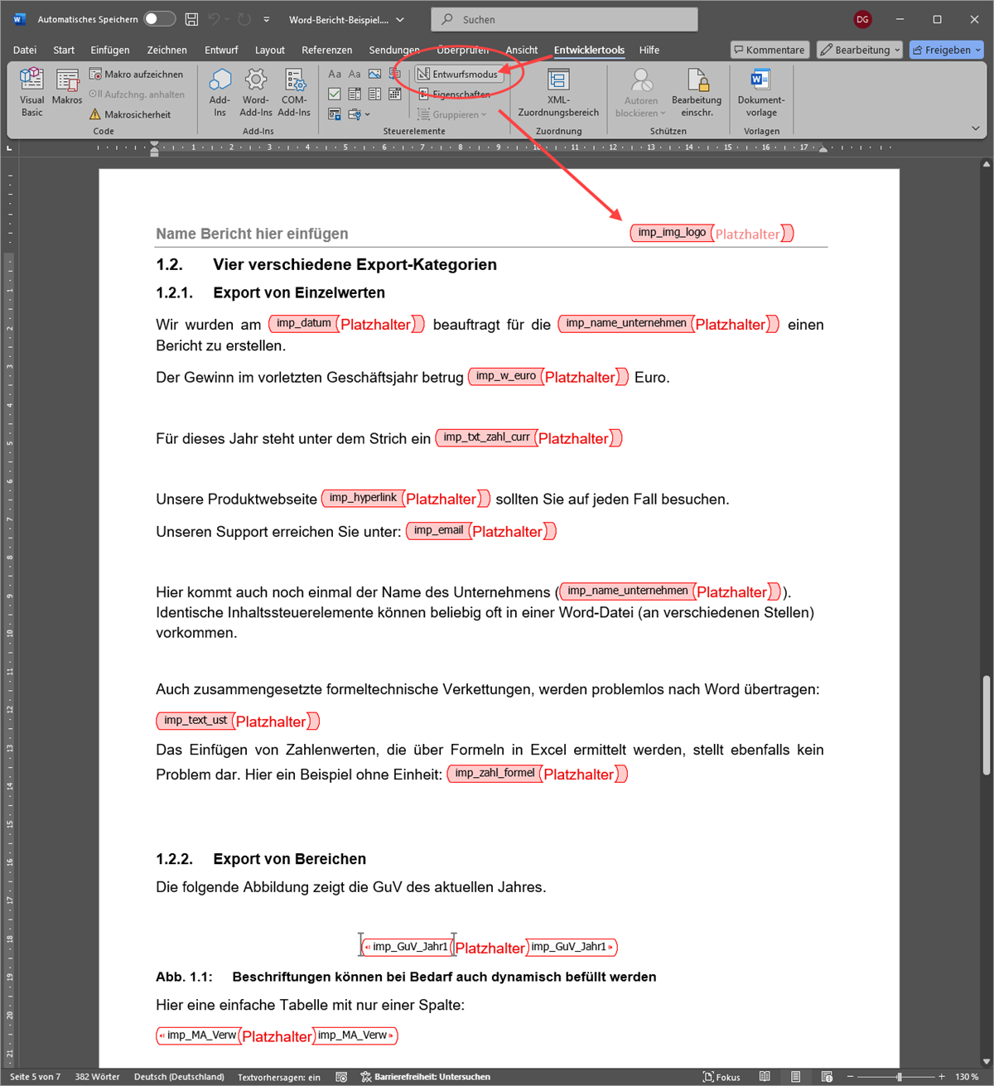The width and height of the screenshot is (994, 1086).
Task: Insert a checkbox content control
Action: click(335, 94)
